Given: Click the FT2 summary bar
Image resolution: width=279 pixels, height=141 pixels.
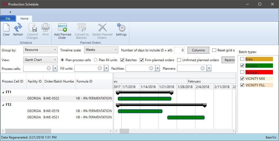Looking at the screenshot, I should pos(161,105).
